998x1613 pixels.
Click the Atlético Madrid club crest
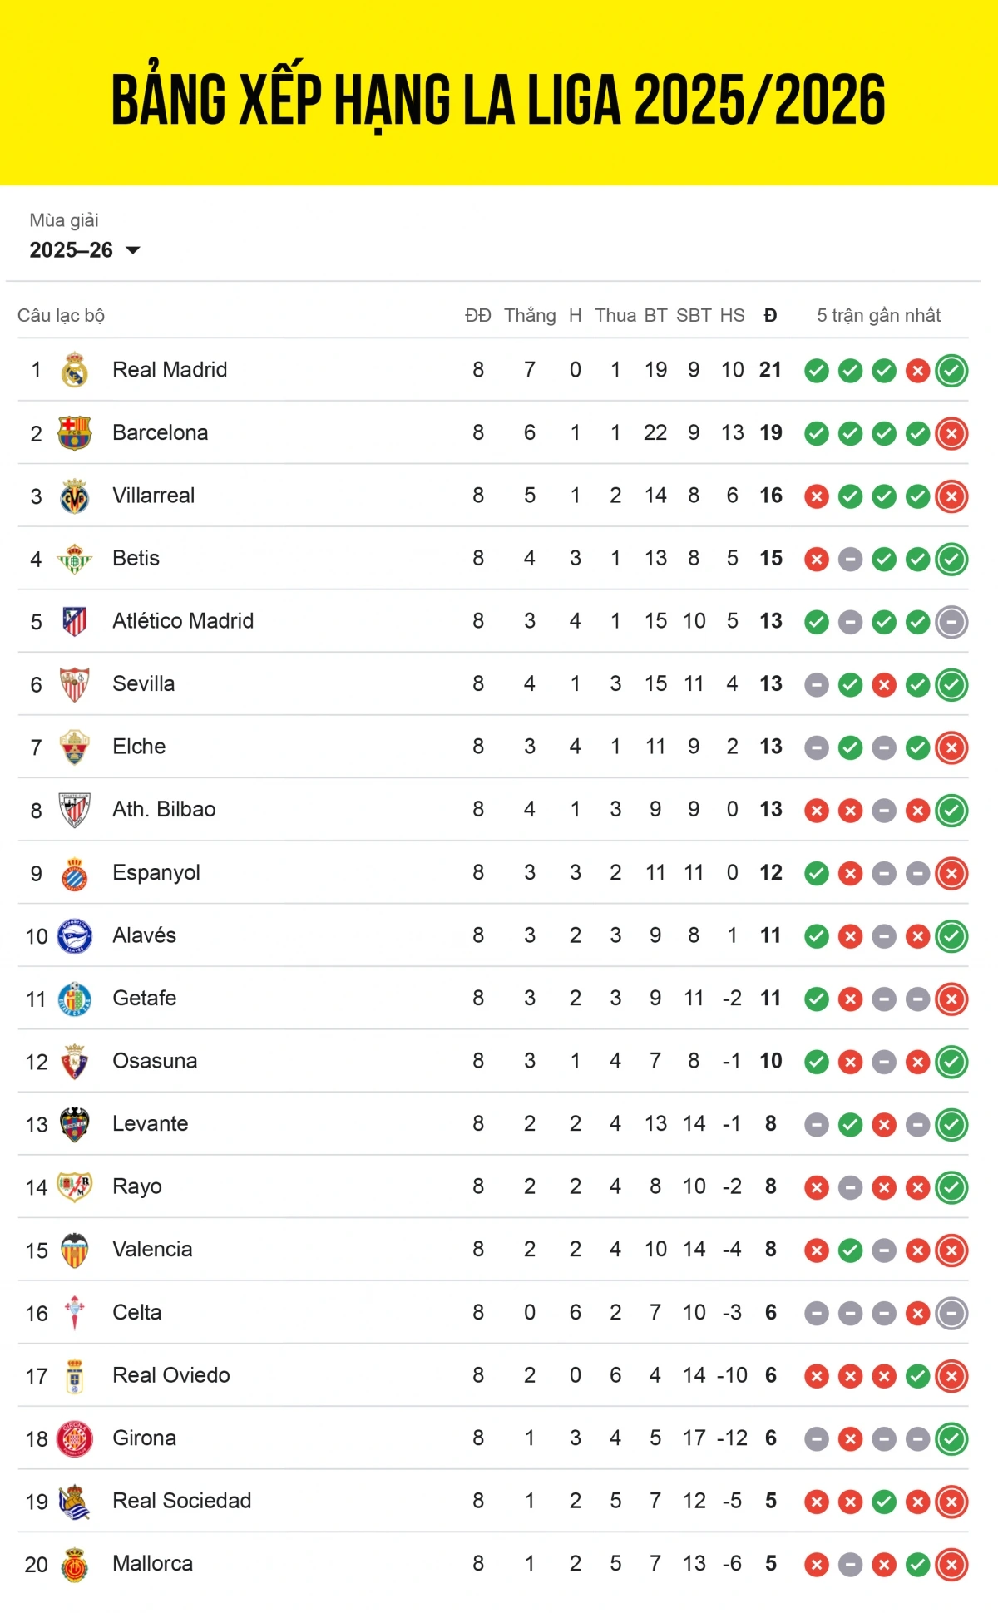coord(75,621)
